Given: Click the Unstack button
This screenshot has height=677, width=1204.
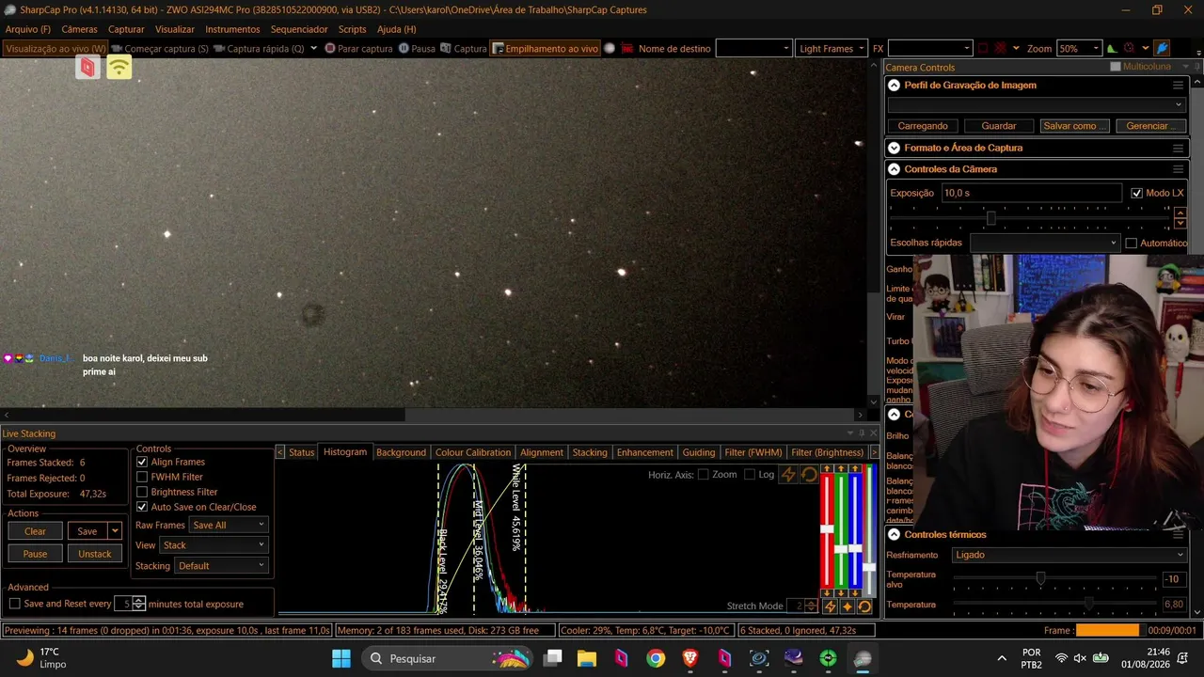Looking at the screenshot, I should tap(95, 554).
